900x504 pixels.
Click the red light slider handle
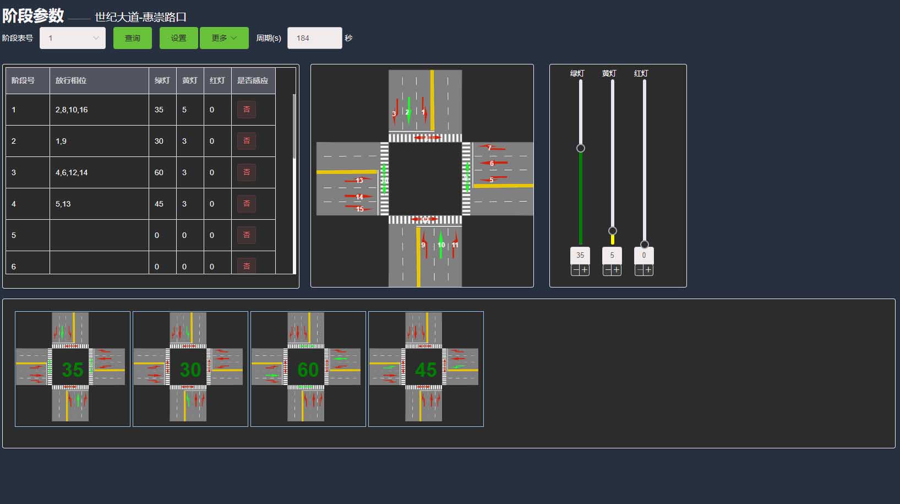[x=644, y=245]
